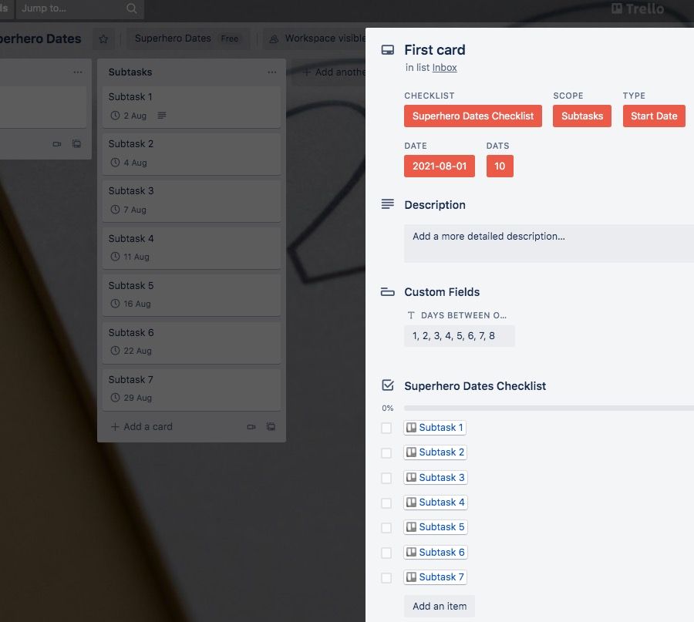Image resolution: width=694 pixels, height=622 pixels.
Task: Click the Trello card icon on the Subtask 3 checklist item
Action: pyautogui.click(x=411, y=477)
